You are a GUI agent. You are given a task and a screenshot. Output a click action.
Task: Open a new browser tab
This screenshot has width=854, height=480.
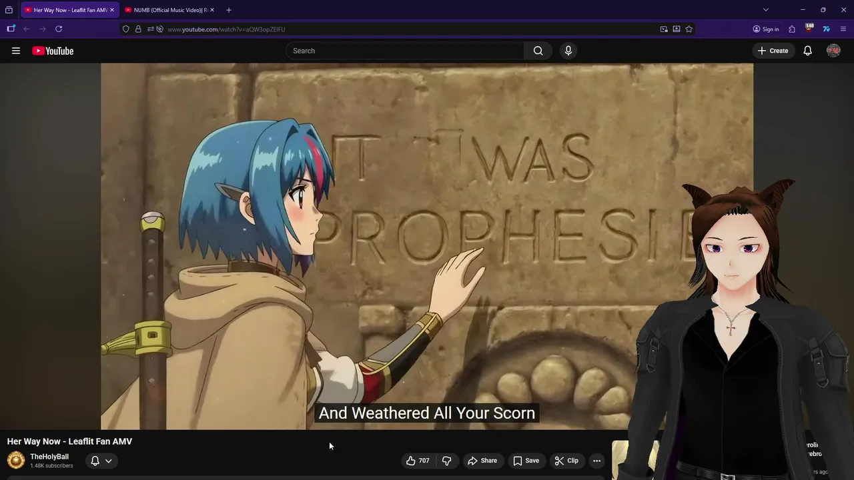click(229, 10)
